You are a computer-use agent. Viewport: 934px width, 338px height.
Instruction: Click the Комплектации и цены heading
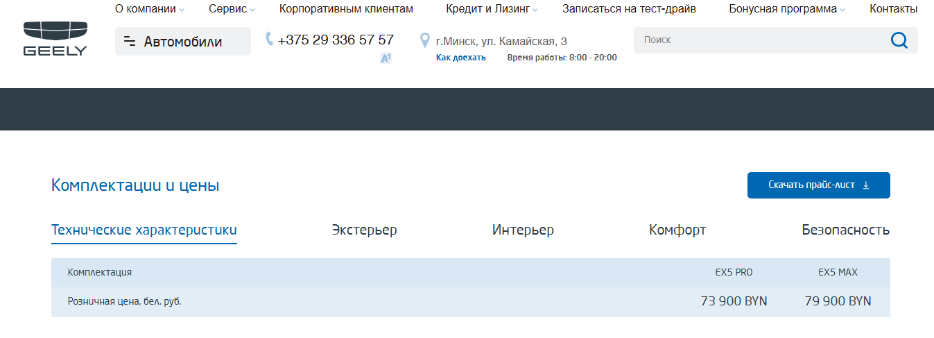click(x=135, y=186)
